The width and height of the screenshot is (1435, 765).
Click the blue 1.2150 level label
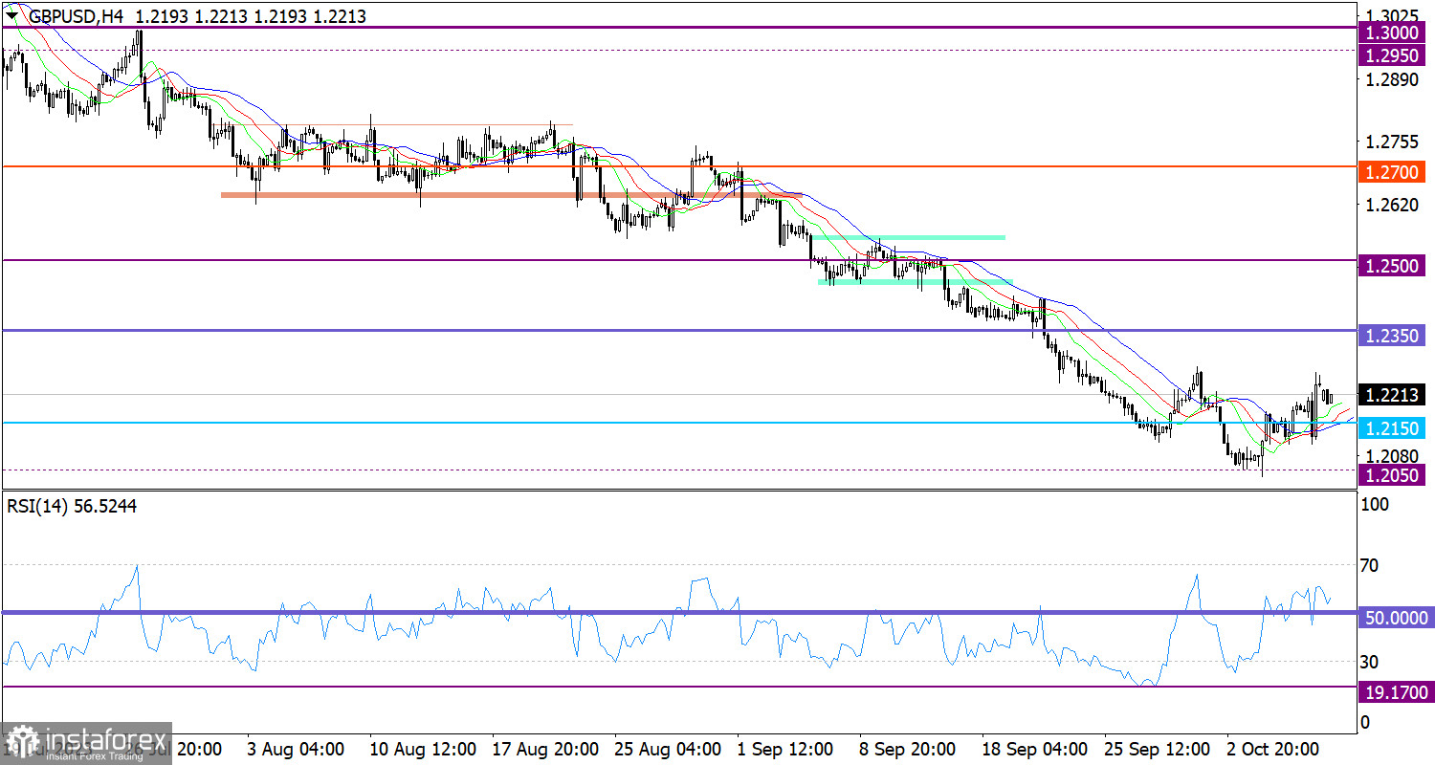1394,427
